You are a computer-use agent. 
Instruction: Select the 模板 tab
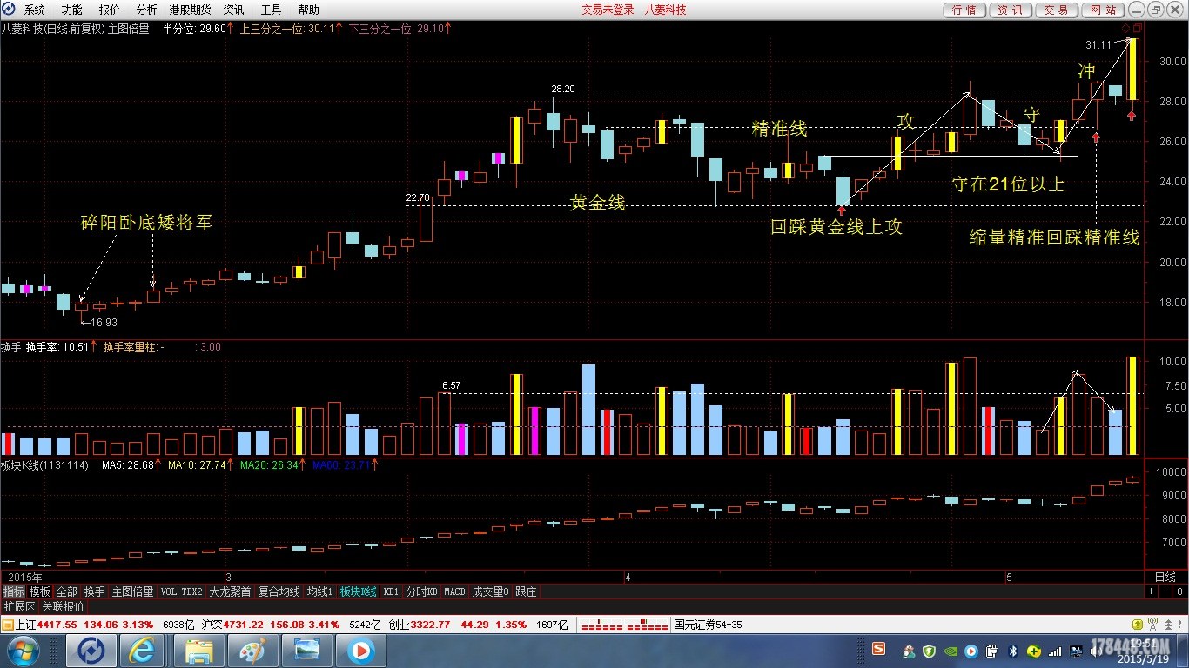(x=40, y=591)
